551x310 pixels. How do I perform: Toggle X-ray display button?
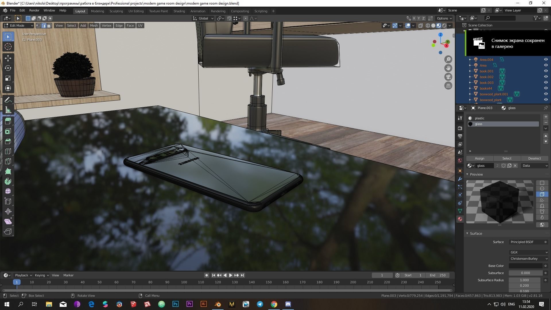click(x=420, y=26)
